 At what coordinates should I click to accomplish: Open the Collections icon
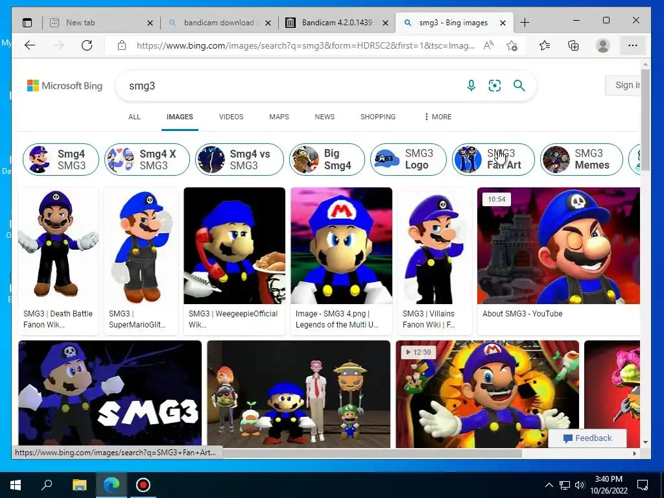tap(573, 45)
